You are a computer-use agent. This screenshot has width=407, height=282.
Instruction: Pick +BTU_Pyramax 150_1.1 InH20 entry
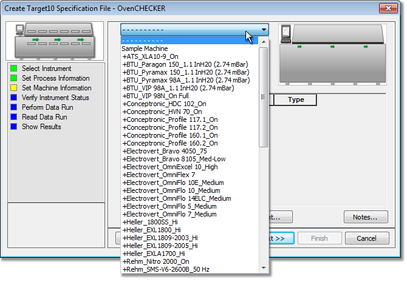tap(190, 72)
